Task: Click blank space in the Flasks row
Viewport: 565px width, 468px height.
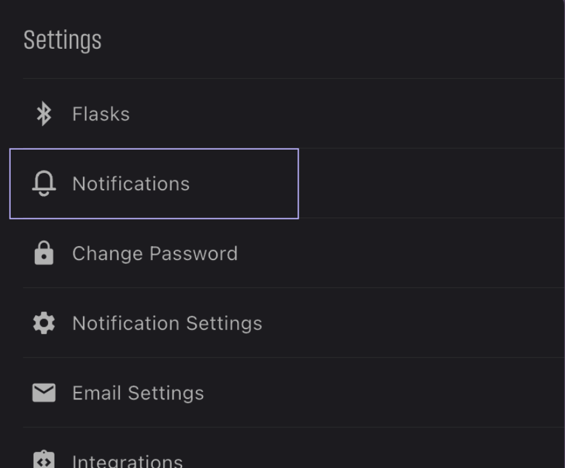Action: pos(346,114)
